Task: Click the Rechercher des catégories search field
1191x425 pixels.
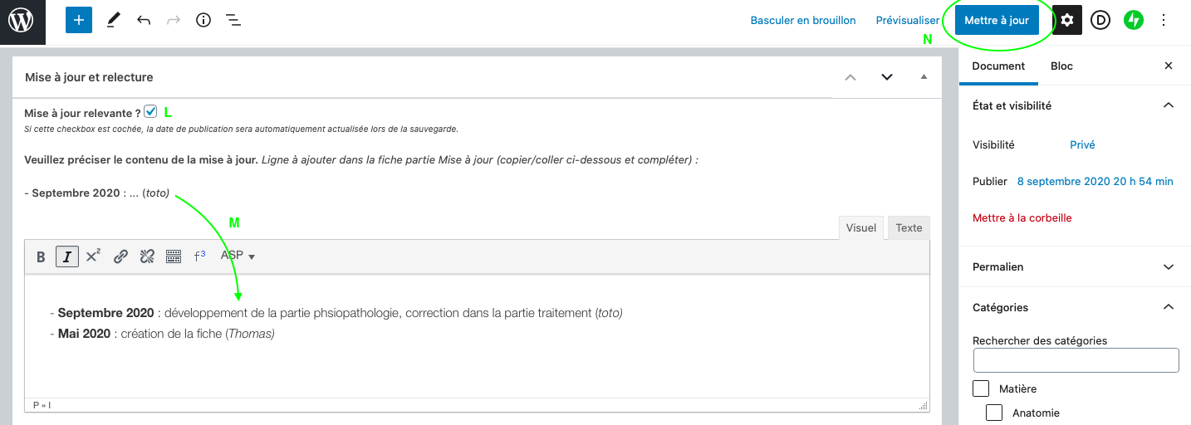Action: (x=1076, y=360)
